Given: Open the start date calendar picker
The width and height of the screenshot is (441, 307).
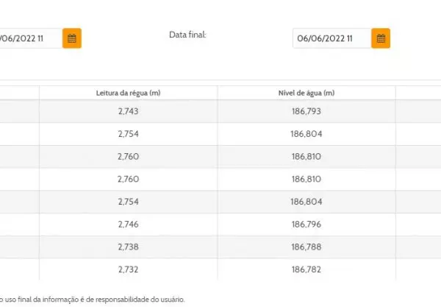Looking at the screenshot, I should [72, 38].
